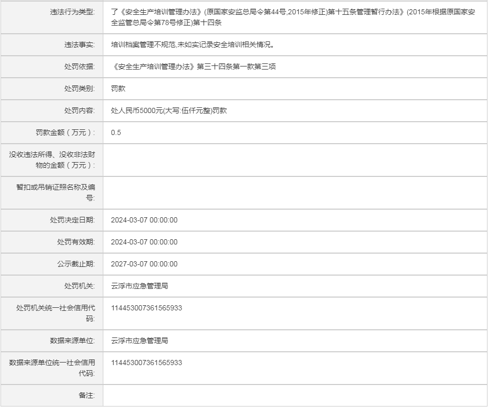Click the 暂扣或吊销证照名称及编号 label
The width and height of the screenshot is (488, 407).
55,192
